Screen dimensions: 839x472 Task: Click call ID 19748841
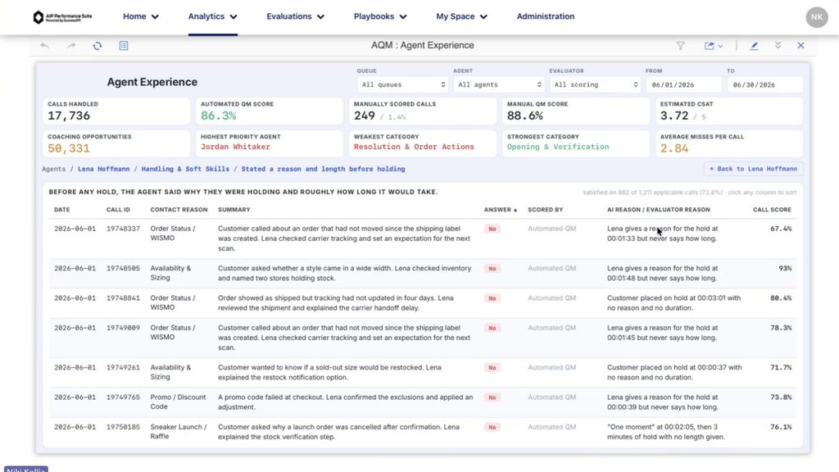pyautogui.click(x=123, y=298)
